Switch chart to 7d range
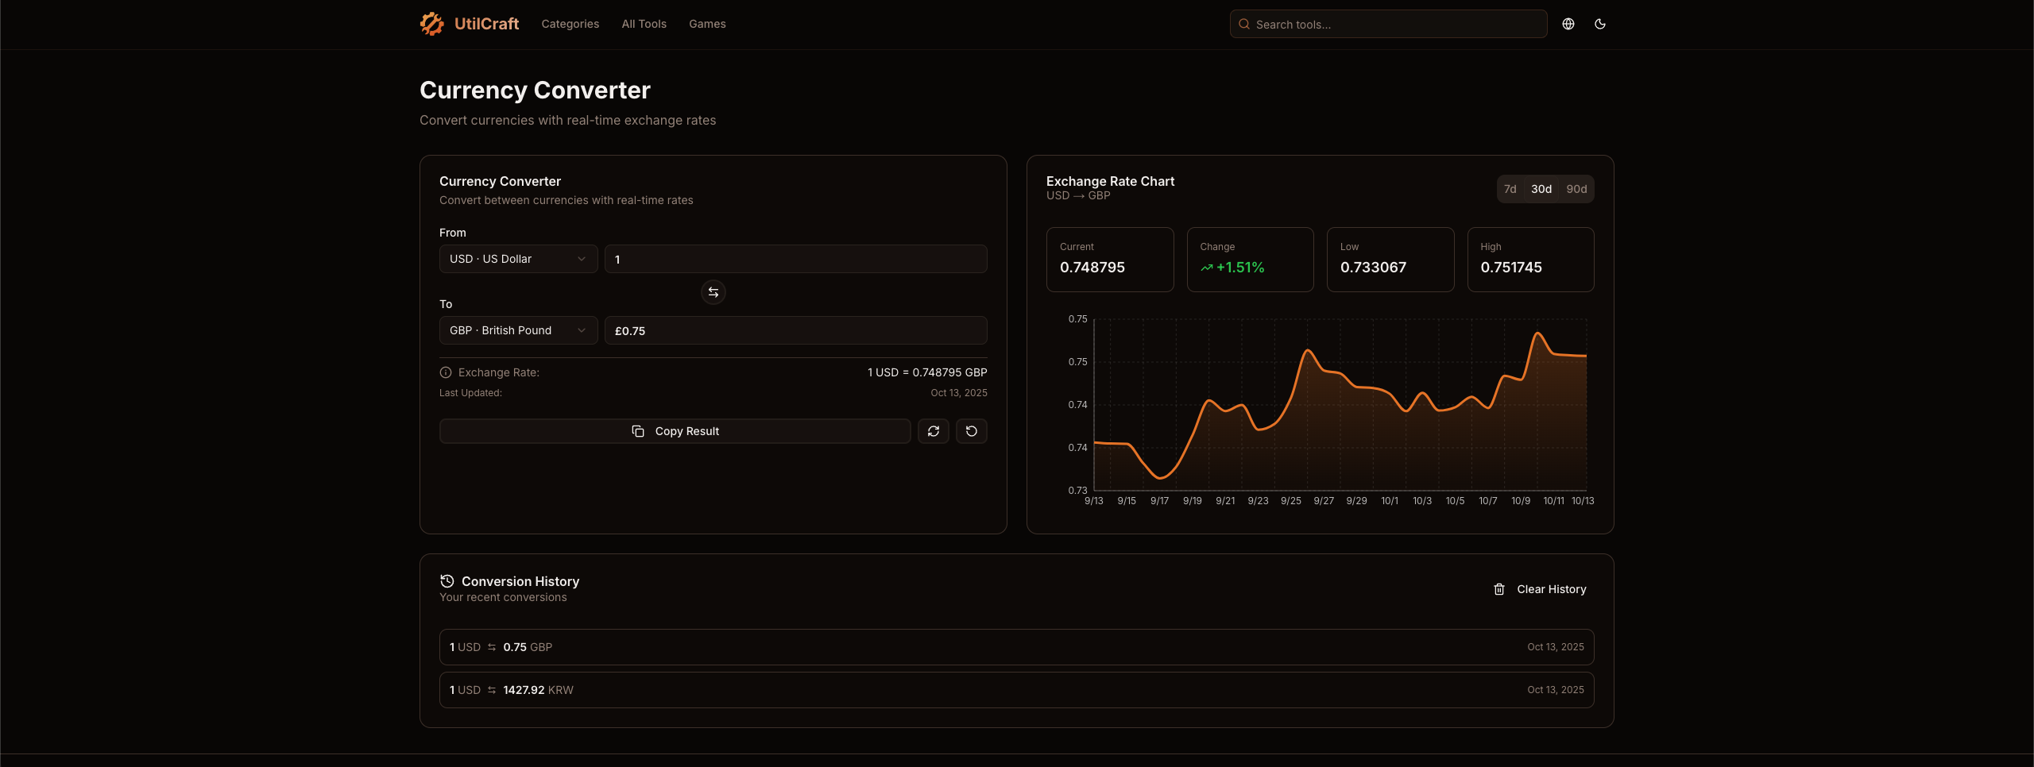This screenshot has height=767, width=2034. 1510,189
